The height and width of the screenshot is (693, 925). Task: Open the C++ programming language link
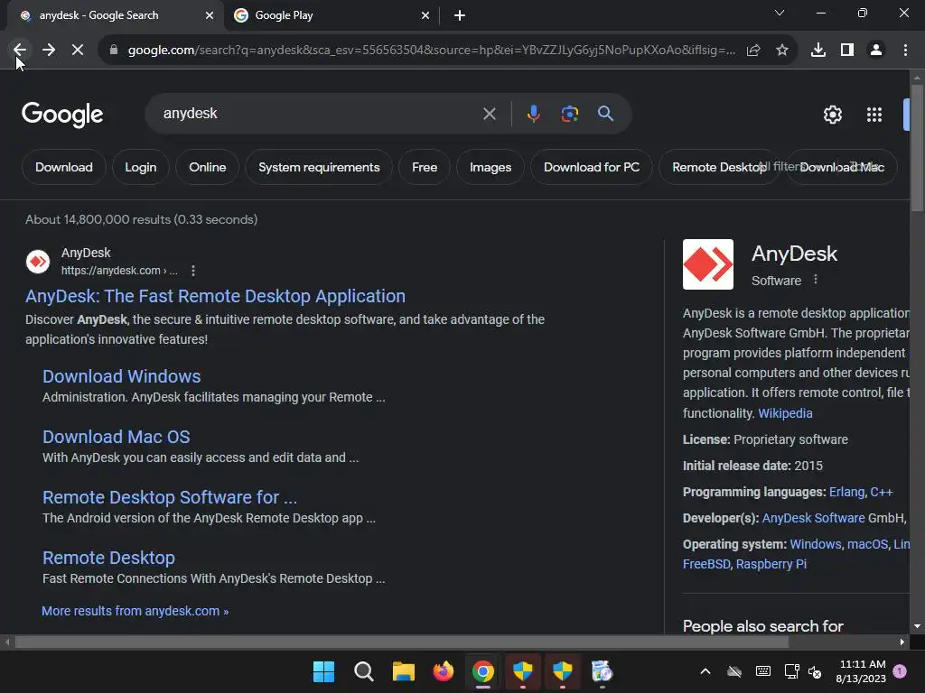882,492
